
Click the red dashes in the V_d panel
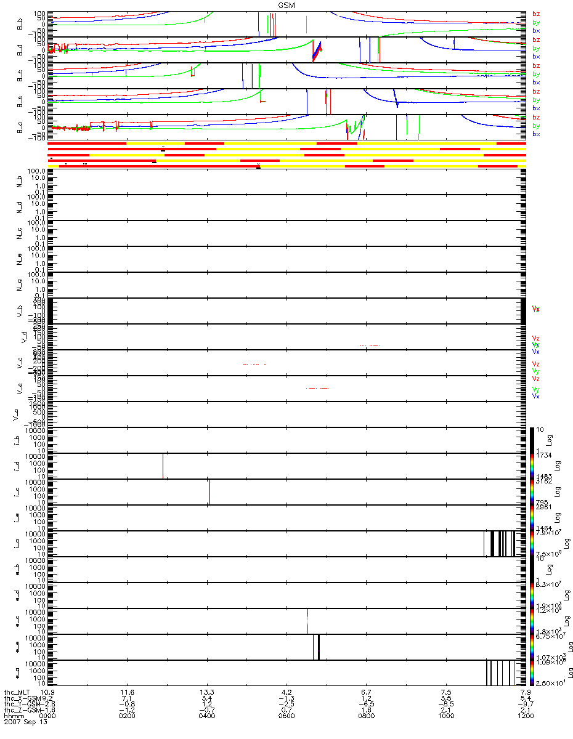click(x=370, y=345)
